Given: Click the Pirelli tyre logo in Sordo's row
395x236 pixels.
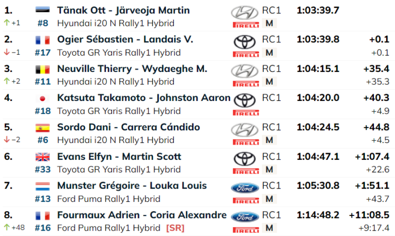Looking at the screenshot, I should coord(245,140).
